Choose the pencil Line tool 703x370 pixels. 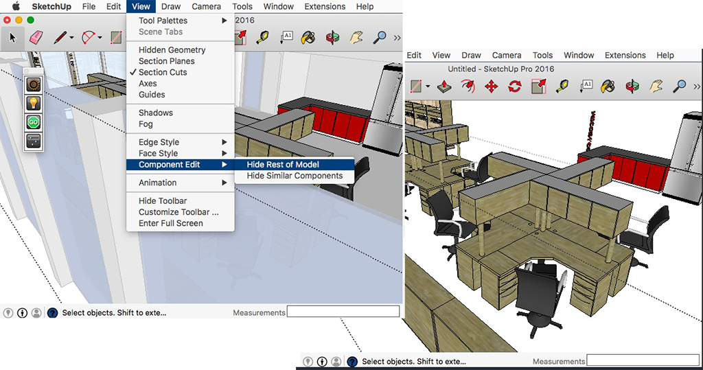coord(60,38)
